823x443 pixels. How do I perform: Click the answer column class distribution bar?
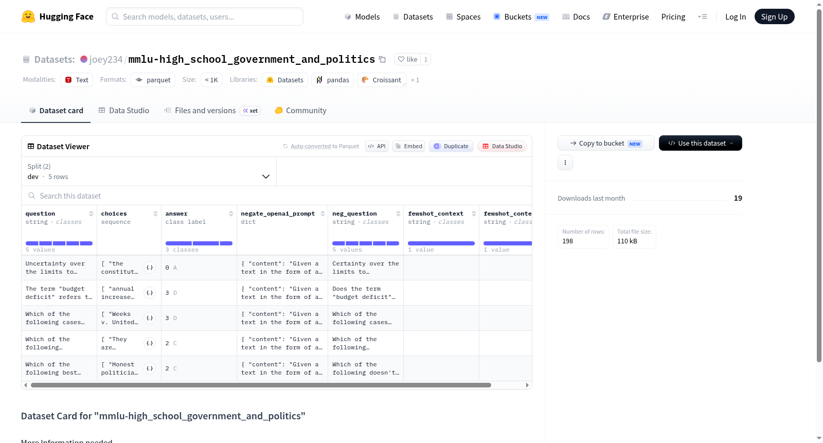click(x=199, y=243)
